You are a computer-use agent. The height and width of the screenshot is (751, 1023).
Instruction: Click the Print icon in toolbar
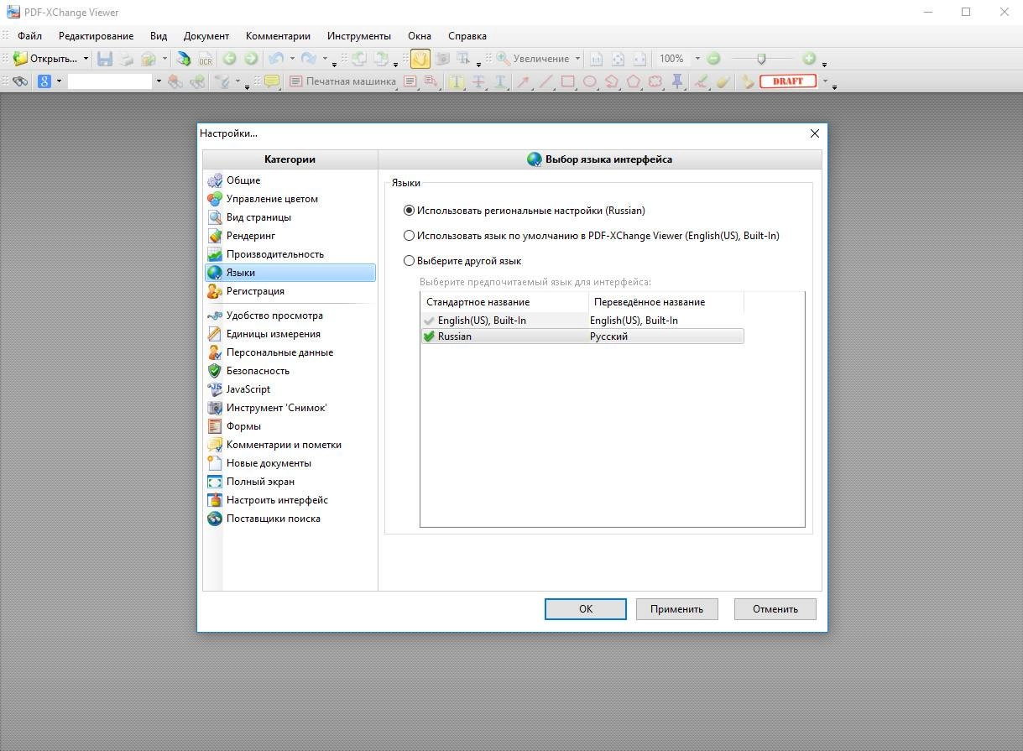pos(126,59)
